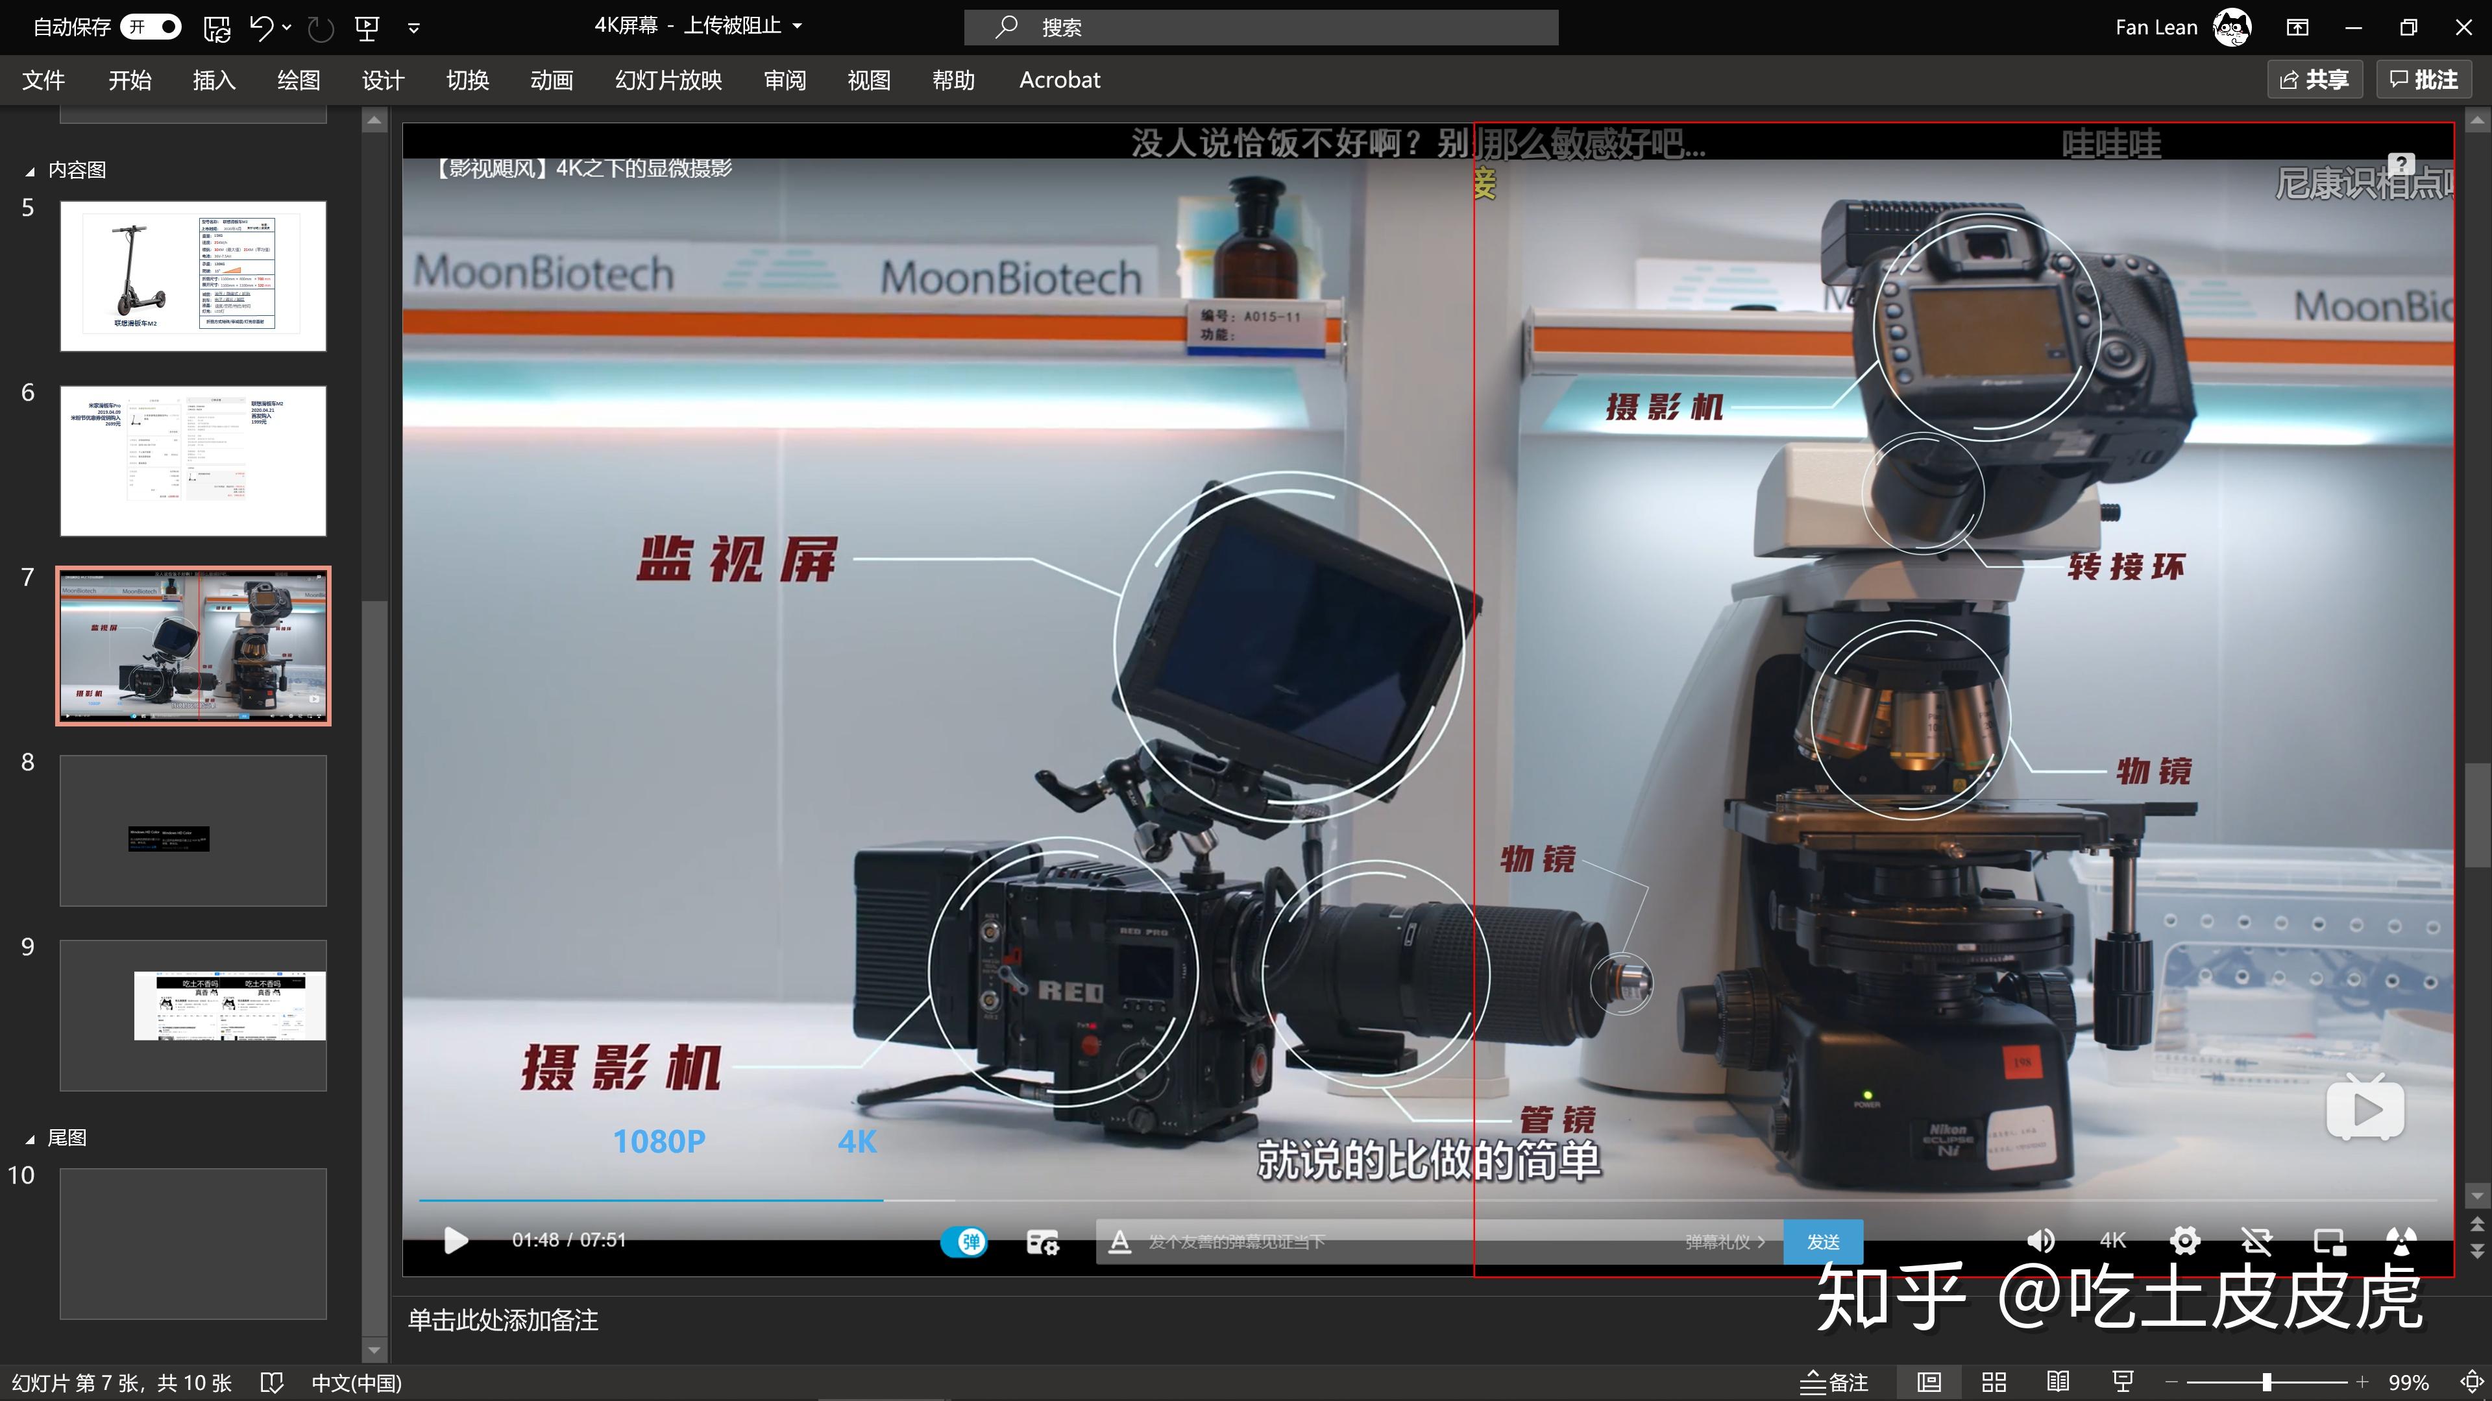2492x1401 pixels.
Task: Click the 批注 comments button
Action: [2423, 79]
